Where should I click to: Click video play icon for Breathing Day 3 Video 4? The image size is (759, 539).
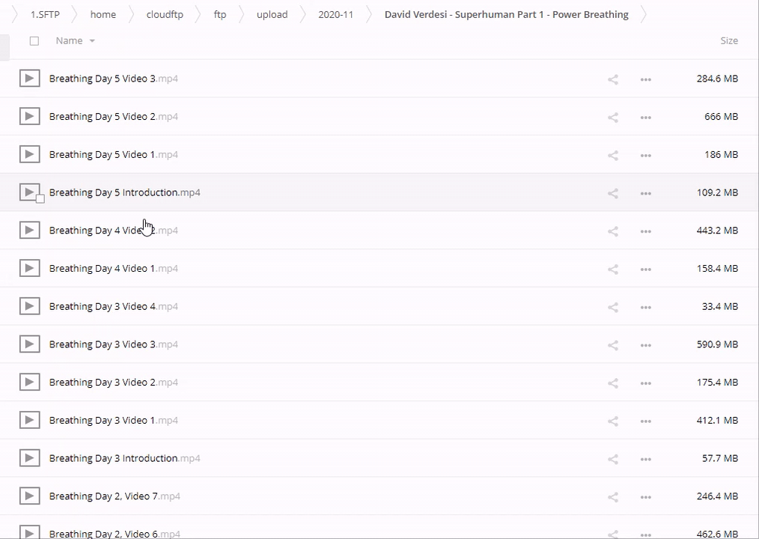coord(29,306)
